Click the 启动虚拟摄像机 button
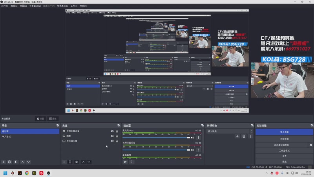 coord(281,145)
